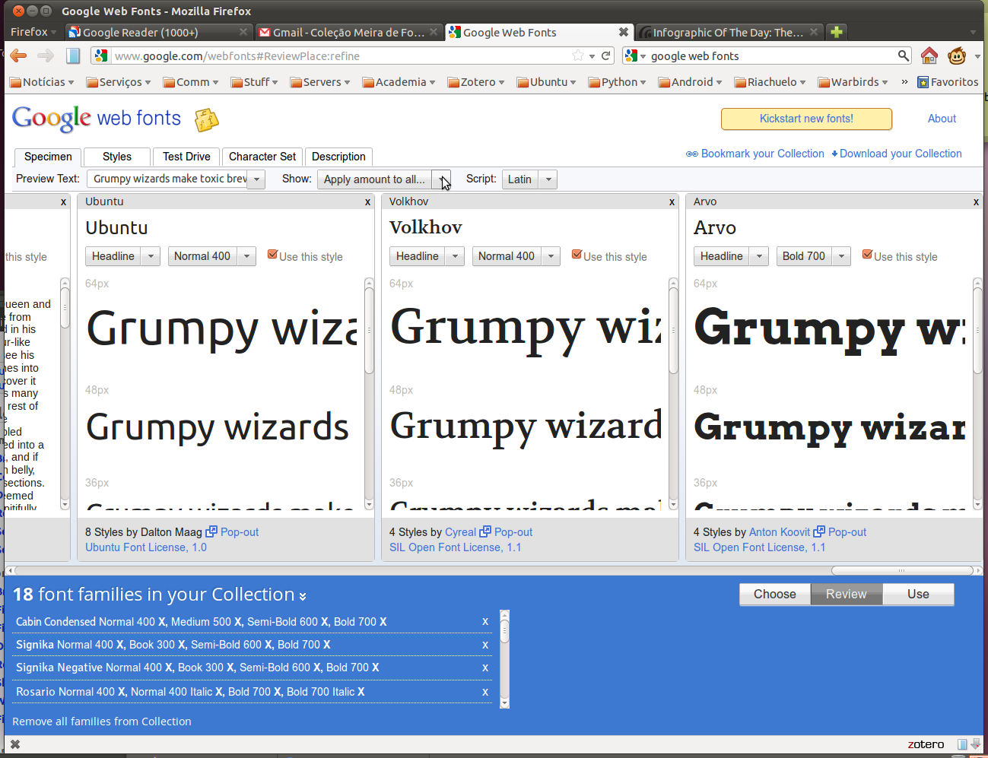988x758 pixels.
Task: Click the font collection suitcase icon
Action: point(206,120)
